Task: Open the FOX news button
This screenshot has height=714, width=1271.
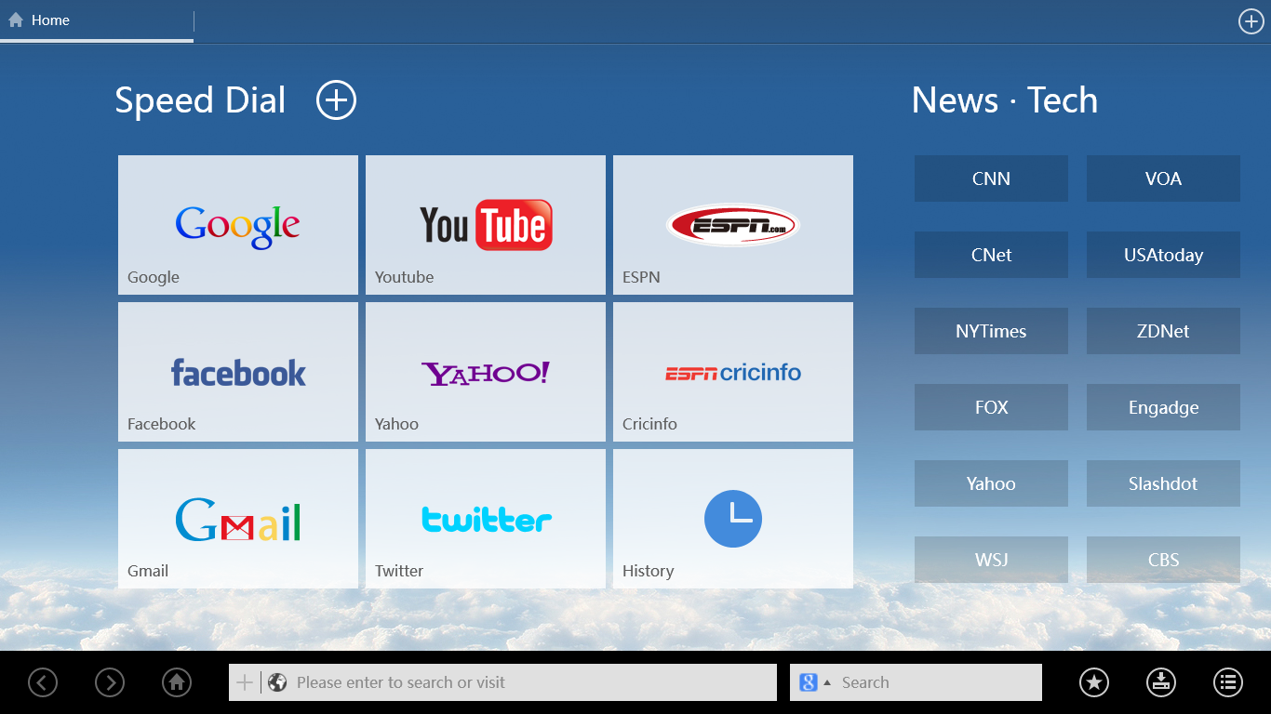Action: [991, 407]
